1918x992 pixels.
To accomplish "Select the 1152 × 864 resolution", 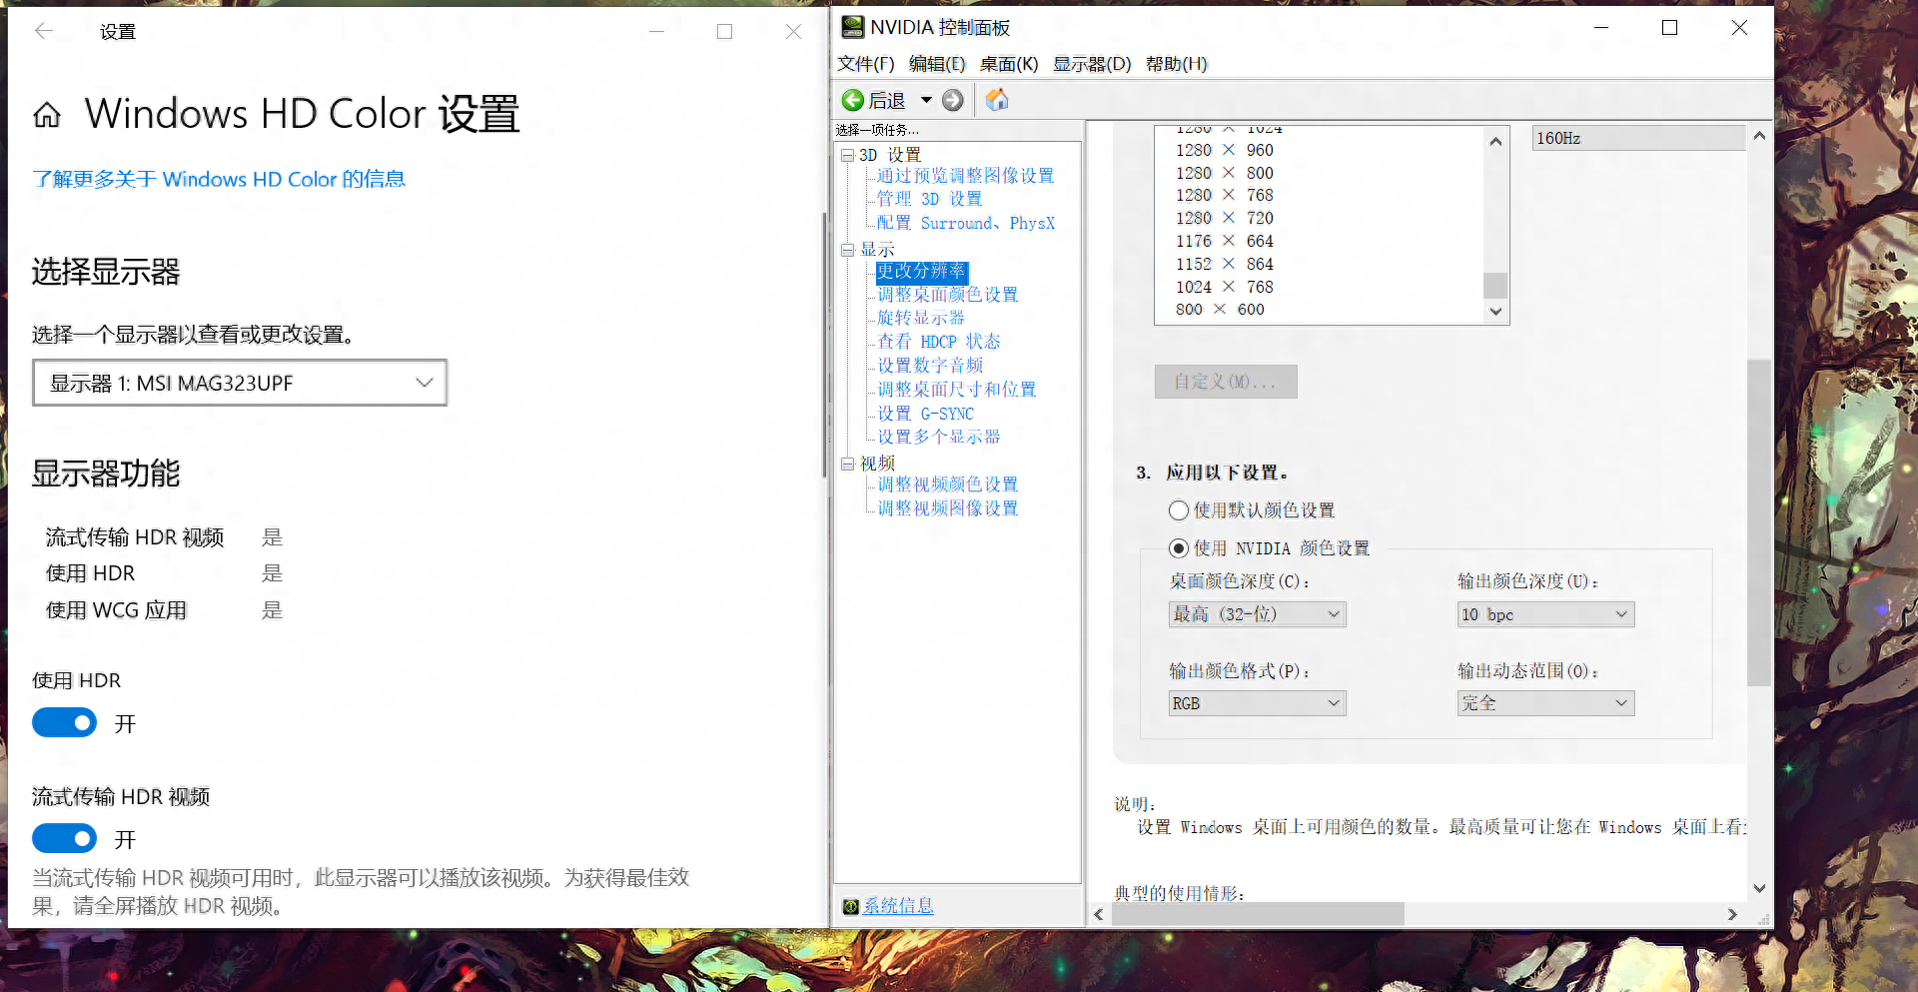I will pos(1224,264).
